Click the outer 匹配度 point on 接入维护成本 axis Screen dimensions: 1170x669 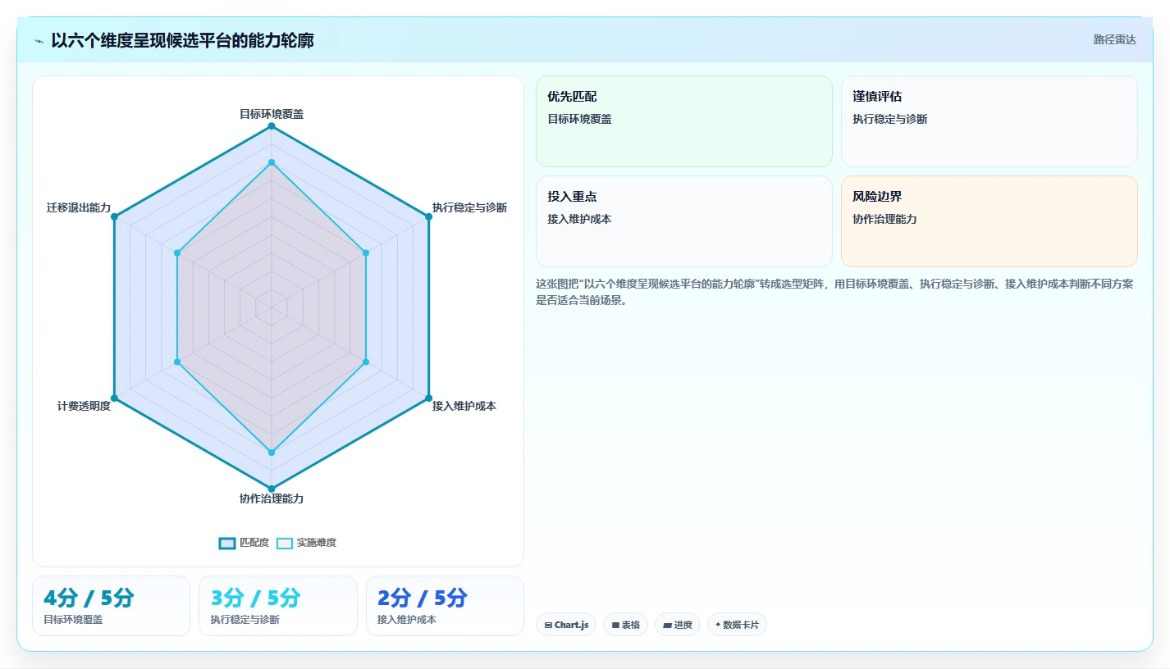pos(428,398)
